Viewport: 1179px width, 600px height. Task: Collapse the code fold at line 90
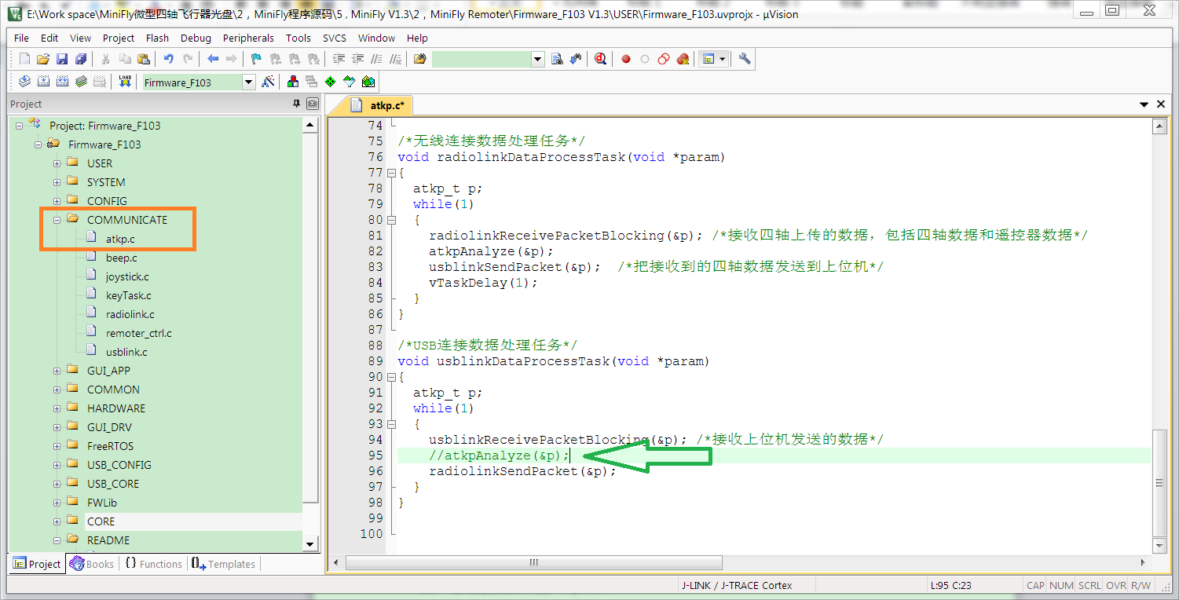pos(391,377)
